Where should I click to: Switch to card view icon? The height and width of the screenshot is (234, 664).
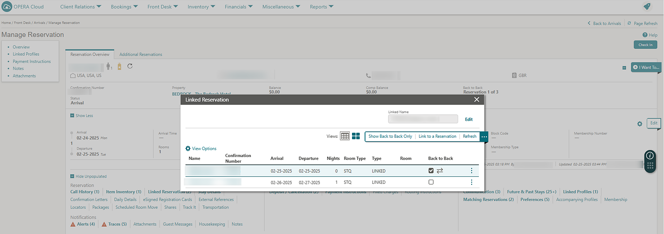click(356, 136)
